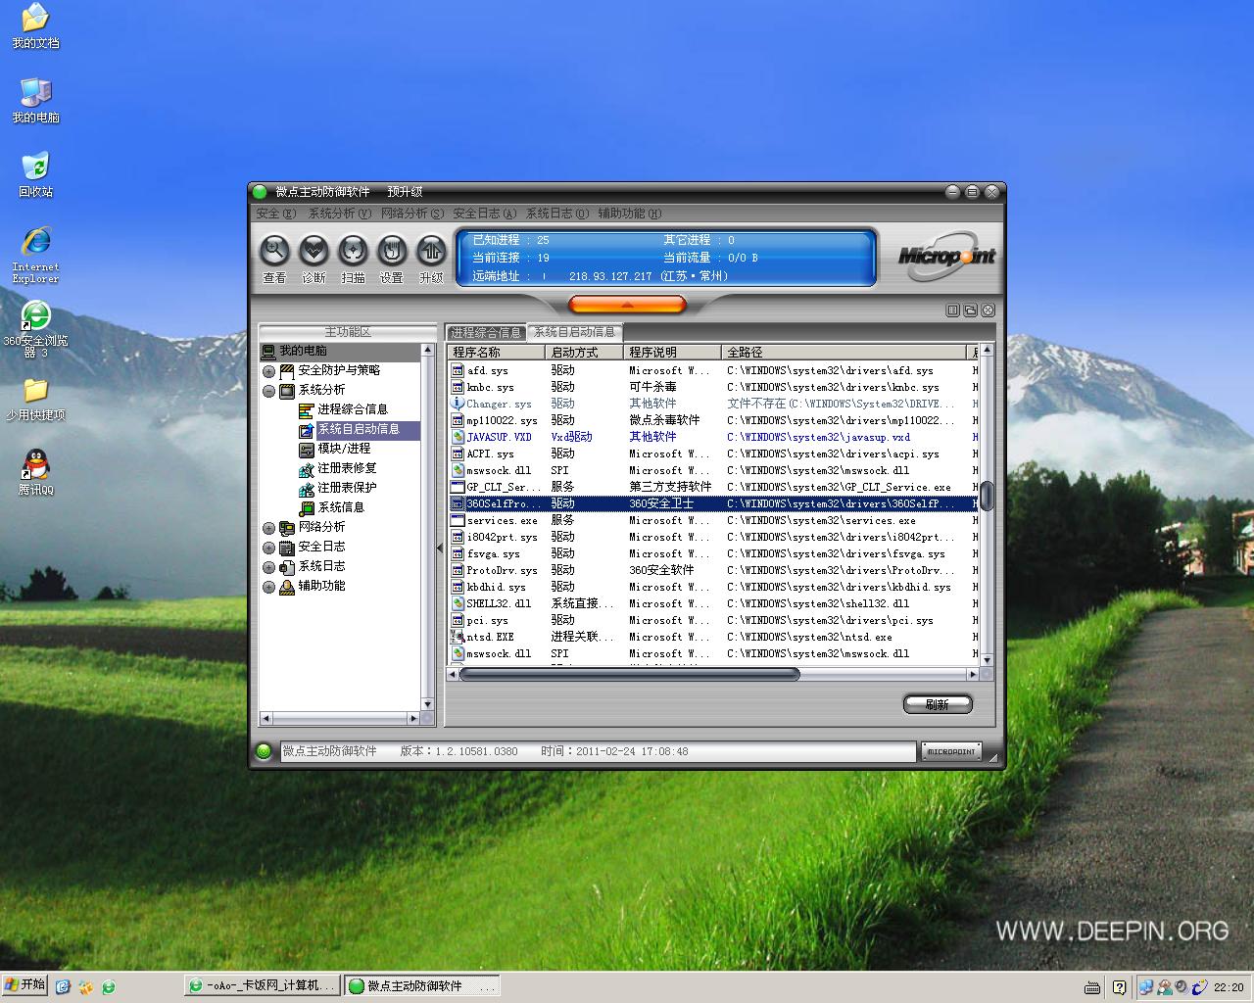
Task: Collapse the left panel with the splitter arrow
Action: click(439, 549)
